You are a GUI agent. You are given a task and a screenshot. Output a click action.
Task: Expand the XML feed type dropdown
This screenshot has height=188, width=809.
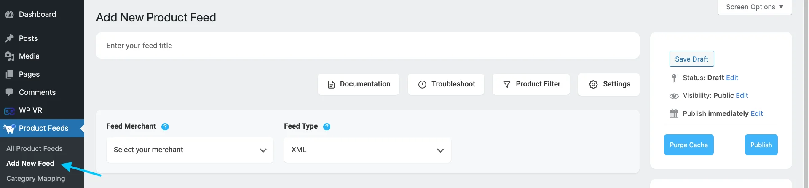[x=367, y=150]
